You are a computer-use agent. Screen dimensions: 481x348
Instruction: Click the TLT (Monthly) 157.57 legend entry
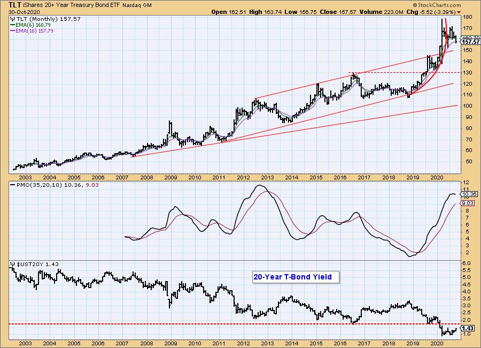coord(49,19)
